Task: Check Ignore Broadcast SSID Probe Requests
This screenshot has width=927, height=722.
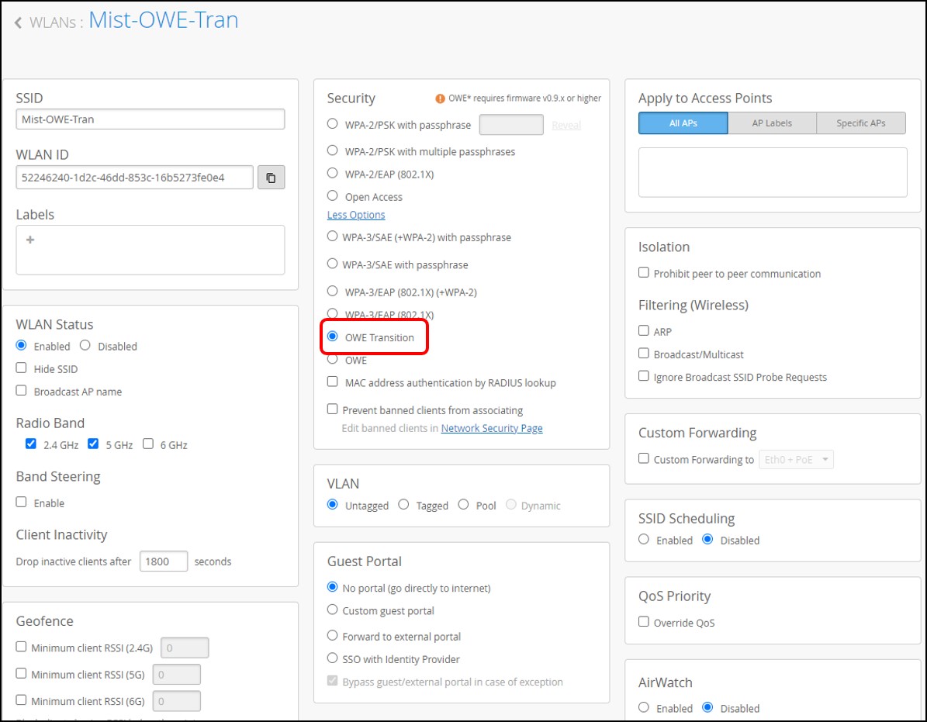Action: click(x=644, y=376)
